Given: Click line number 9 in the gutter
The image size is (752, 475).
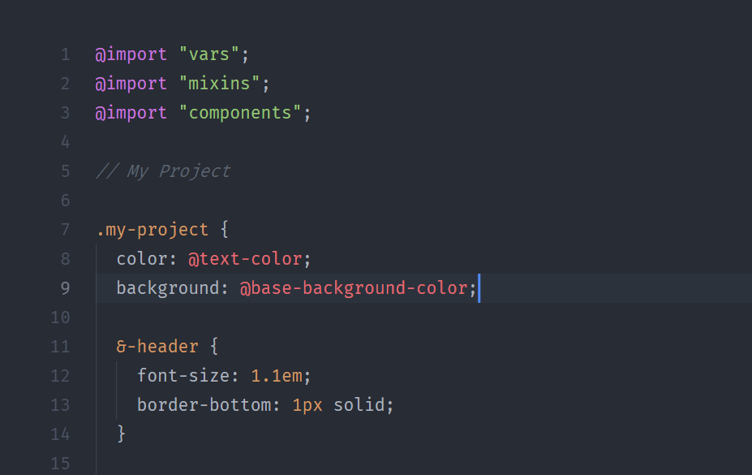Looking at the screenshot, I should 65,288.
